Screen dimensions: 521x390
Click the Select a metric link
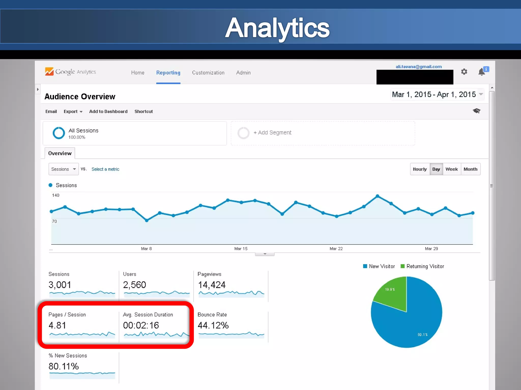[x=105, y=169]
